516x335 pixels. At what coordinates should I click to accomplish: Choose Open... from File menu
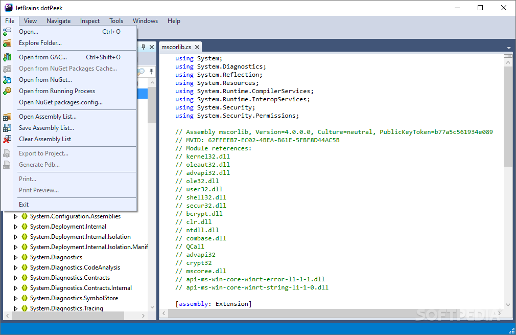(69, 32)
